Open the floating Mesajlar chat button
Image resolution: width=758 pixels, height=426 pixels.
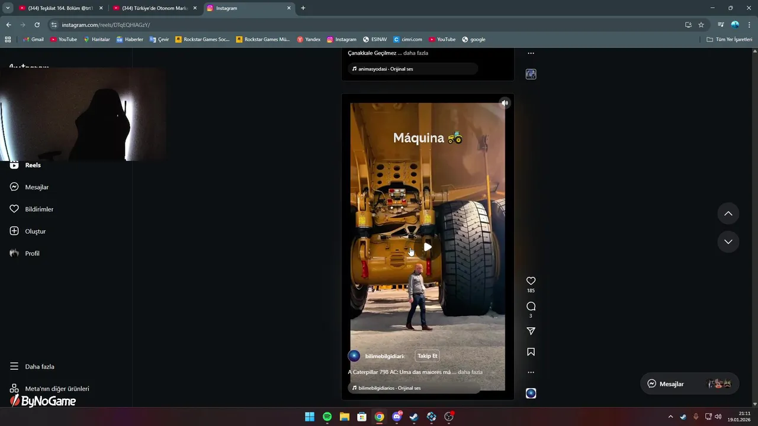coord(690,383)
